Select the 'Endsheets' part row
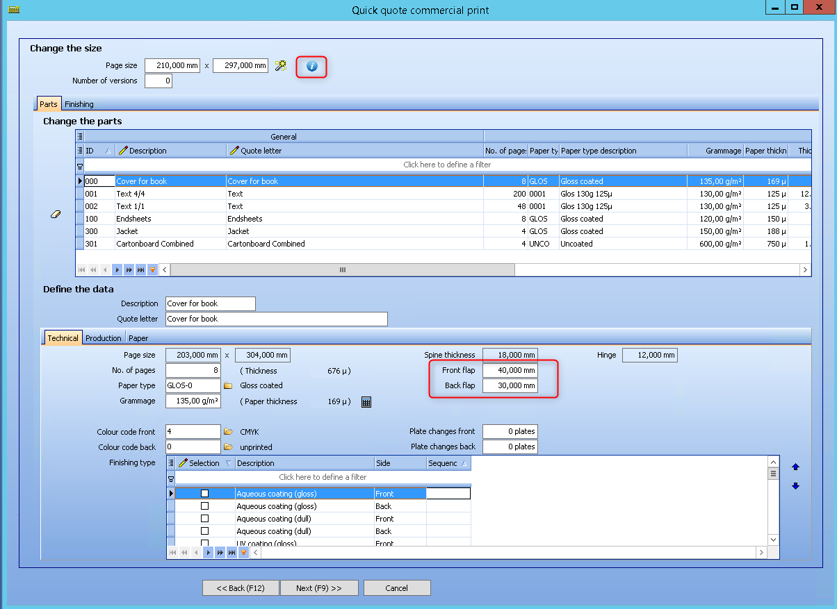The width and height of the screenshot is (837, 609). point(444,219)
